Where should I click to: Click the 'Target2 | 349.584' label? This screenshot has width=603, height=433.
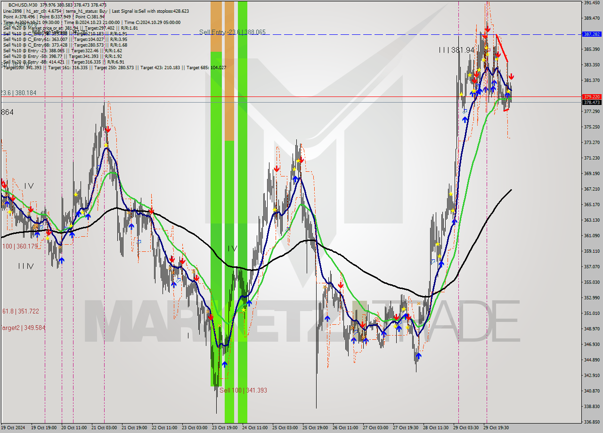[23, 328]
